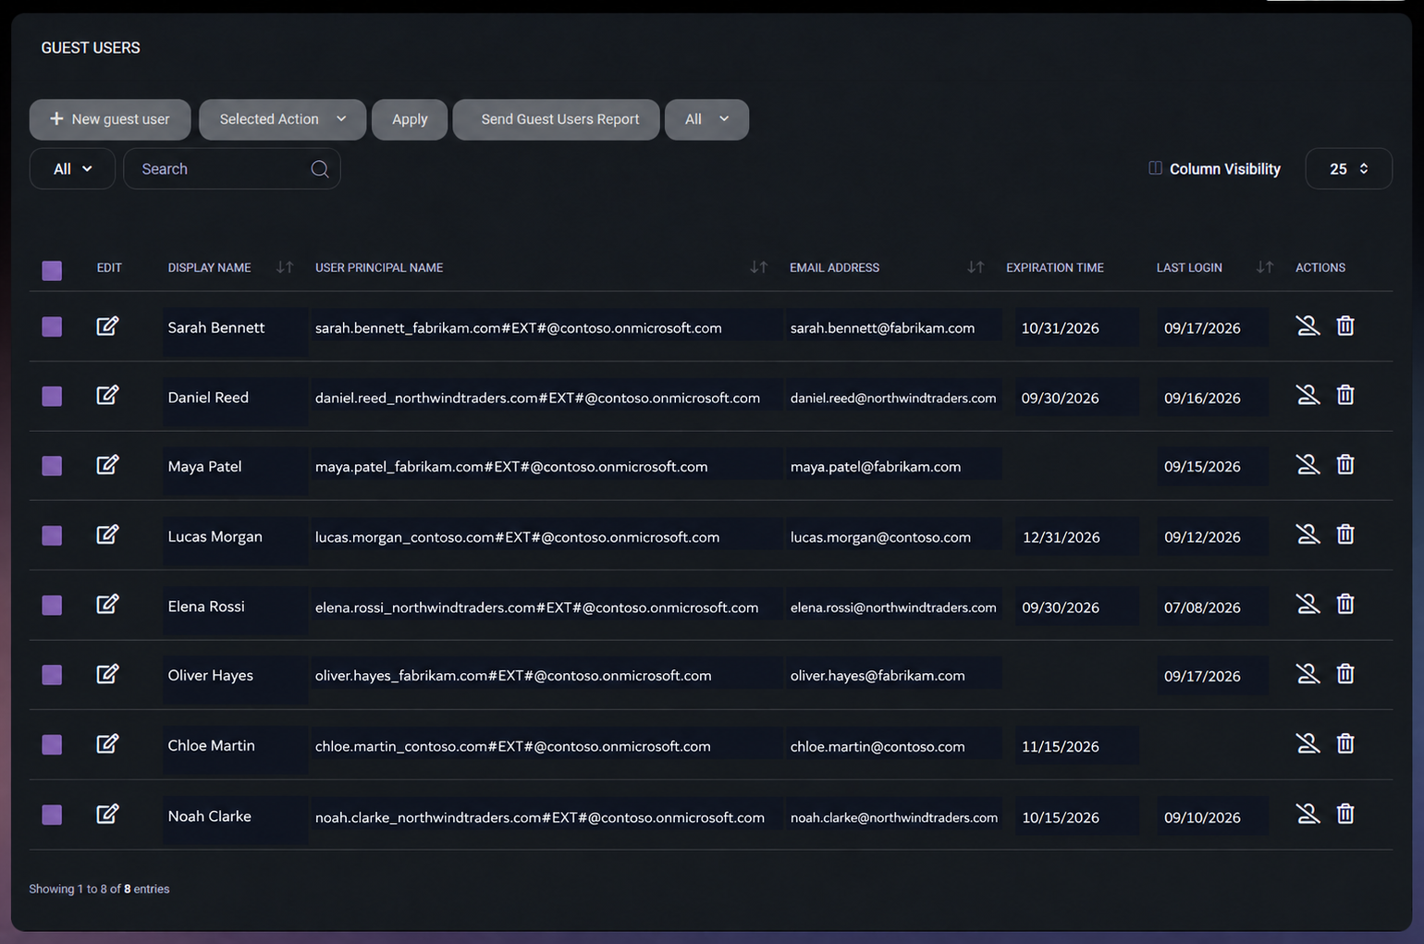Toggle the select-all checkbox in the header
1424x944 pixels.
[x=52, y=270]
